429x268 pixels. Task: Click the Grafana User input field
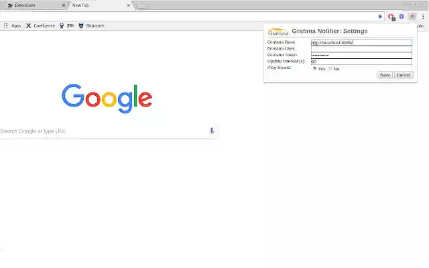(x=361, y=49)
